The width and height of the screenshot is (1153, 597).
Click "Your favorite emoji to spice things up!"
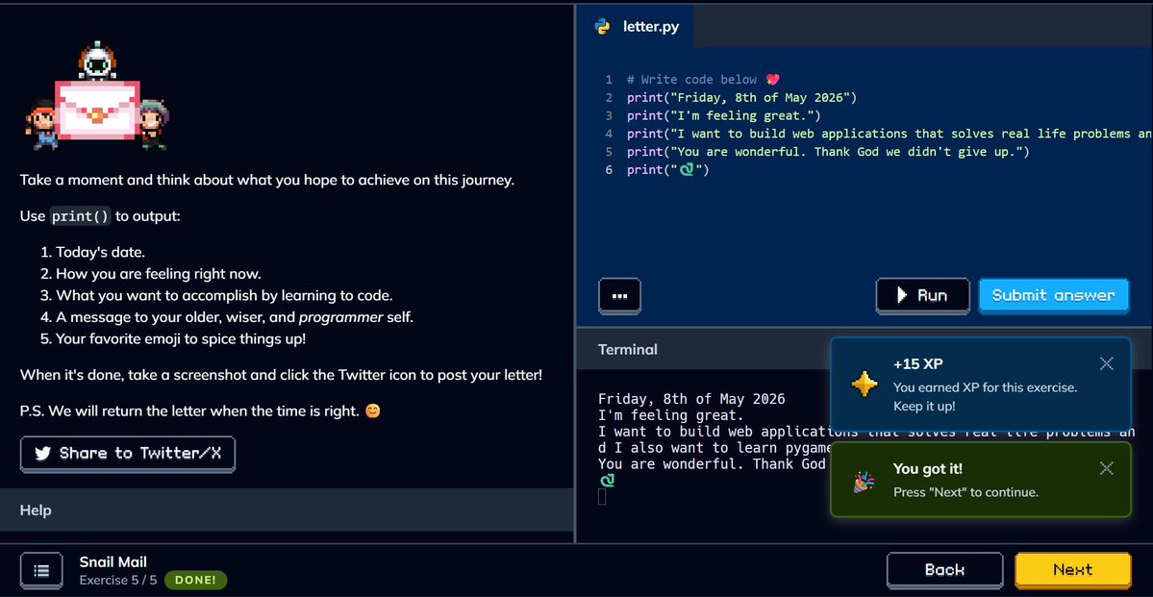point(181,339)
